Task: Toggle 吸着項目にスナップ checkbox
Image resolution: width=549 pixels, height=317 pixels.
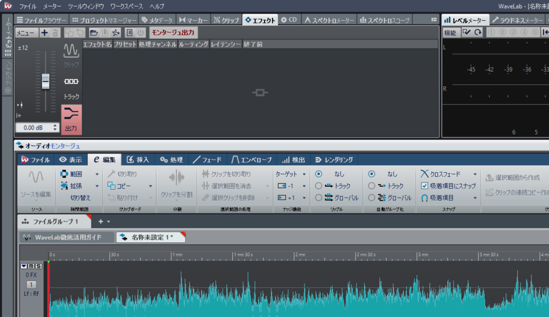Action: pyautogui.click(x=425, y=186)
